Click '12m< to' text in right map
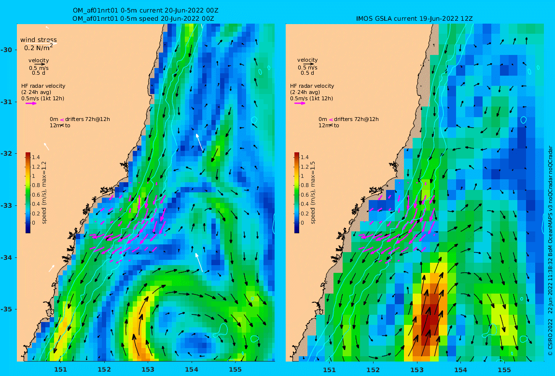Screen dimensions: 555x376 tap(329, 125)
